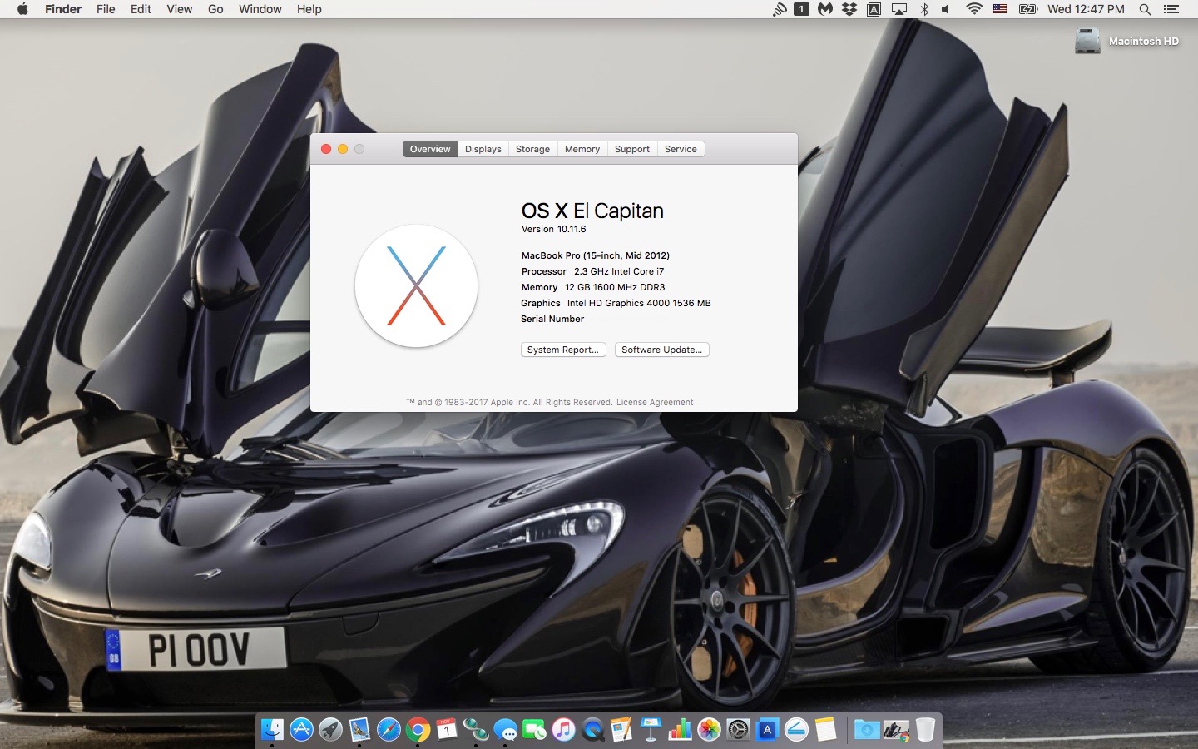This screenshot has height=749, width=1198.
Task: Switch to the Support tab
Action: pyautogui.click(x=632, y=149)
